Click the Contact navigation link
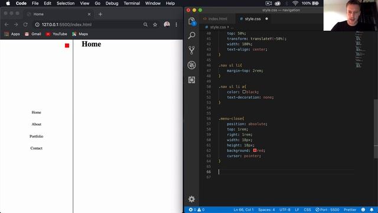Screen dimensions: 378x213 click(37, 148)
